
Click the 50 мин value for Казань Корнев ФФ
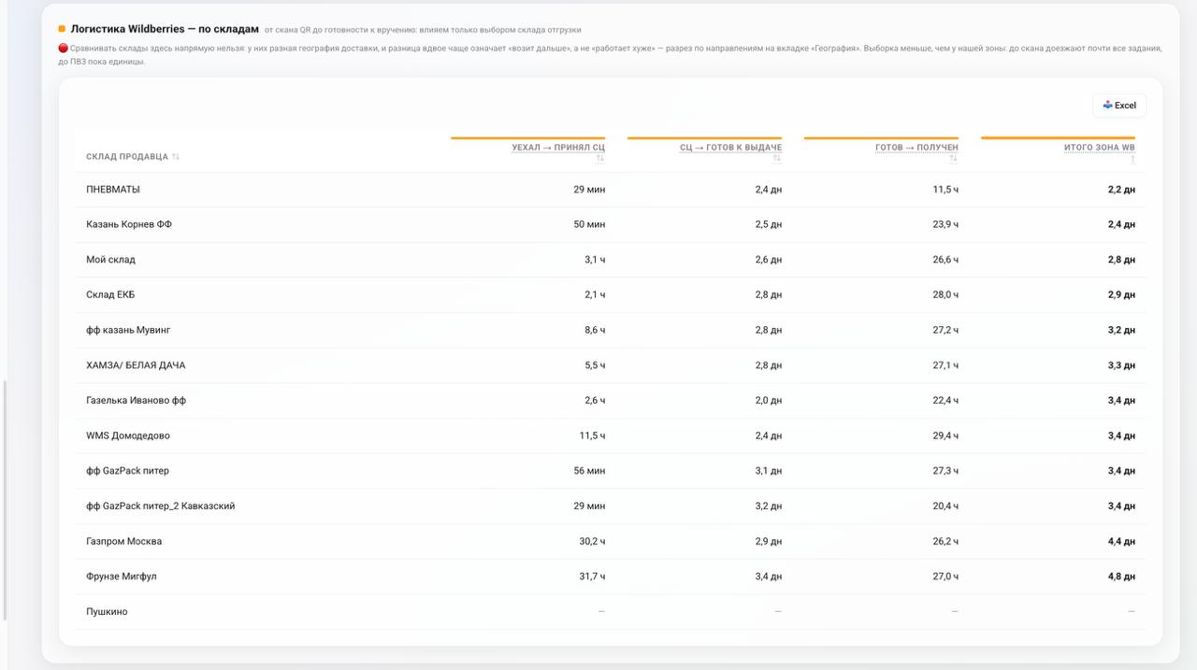pyautogui.click(x=589, y=225)
